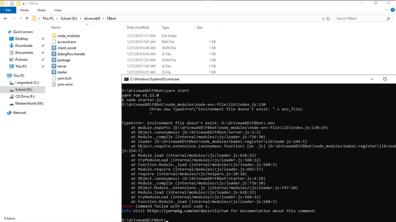Open the Home ribbon tab
The height and width of the screenshot is (222, 396).
(24, 11)
